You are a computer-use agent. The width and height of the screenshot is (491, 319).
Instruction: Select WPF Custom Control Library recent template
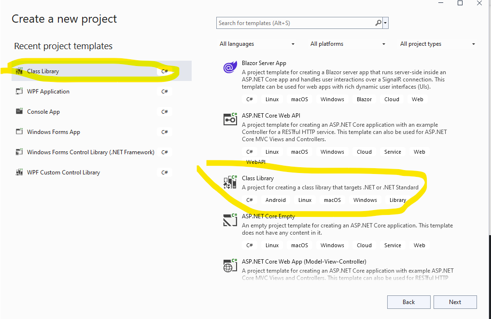click(101, 173)
